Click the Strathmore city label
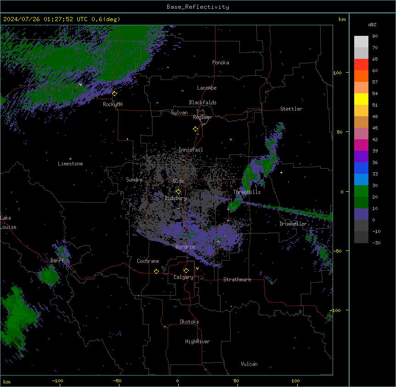This screenshot has height=387, width=396. click(237, 279)
